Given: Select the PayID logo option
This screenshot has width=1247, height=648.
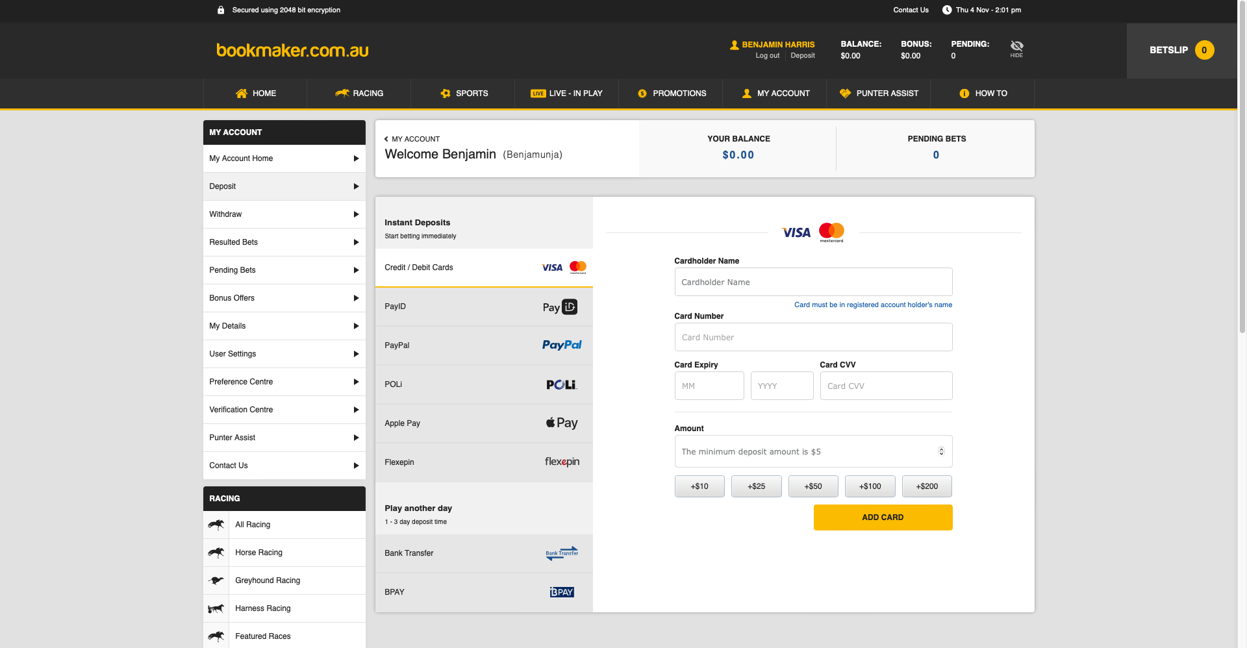Looking at the screenshot, I should pos(560,307).
